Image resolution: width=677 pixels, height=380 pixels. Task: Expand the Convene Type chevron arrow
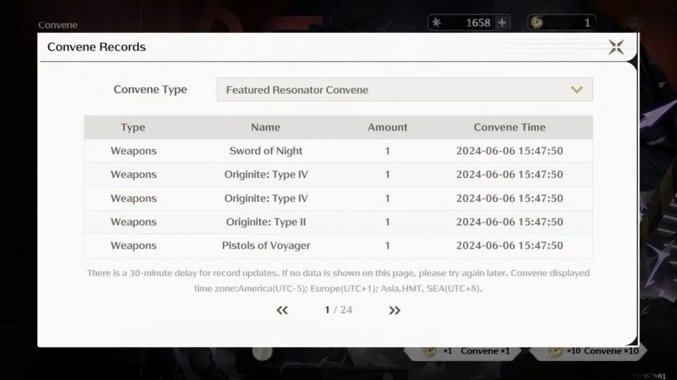click(577, 90)
